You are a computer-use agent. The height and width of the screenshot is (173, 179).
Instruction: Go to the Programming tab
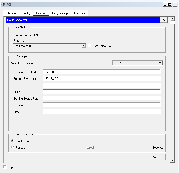[60, 13]
